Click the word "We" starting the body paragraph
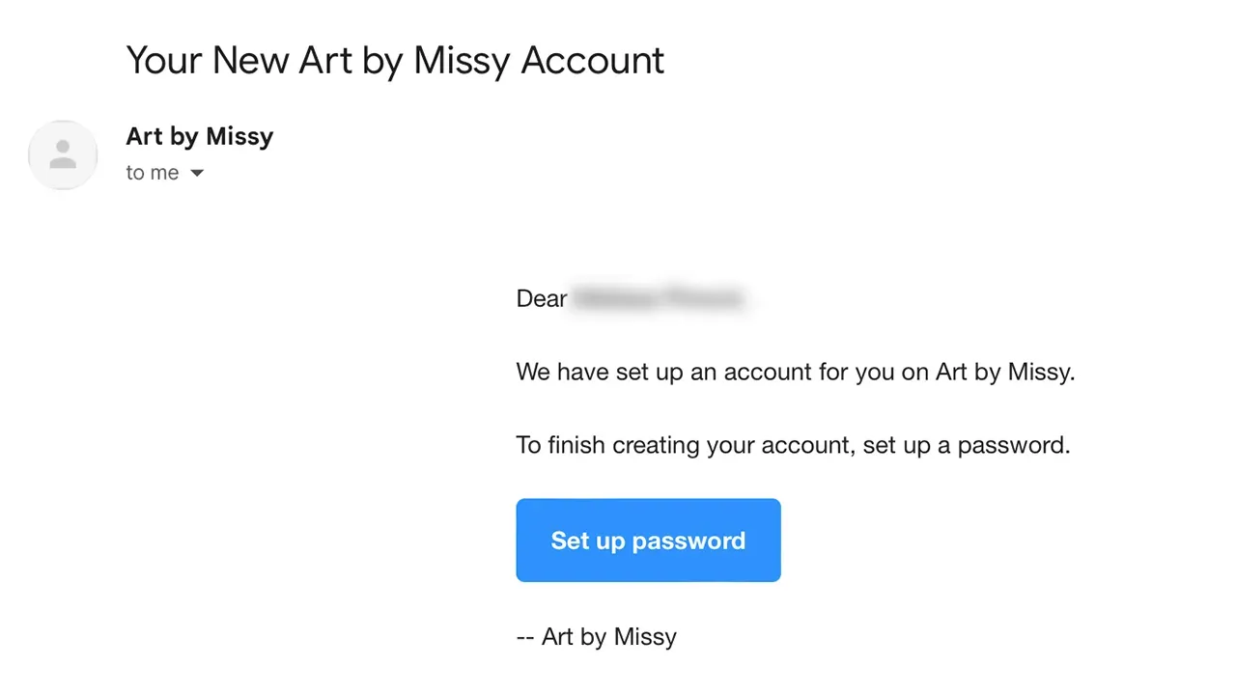Image resolution: width=1236 pixels, height=695 pixels. pyautogui.click(x=533, y=372)
